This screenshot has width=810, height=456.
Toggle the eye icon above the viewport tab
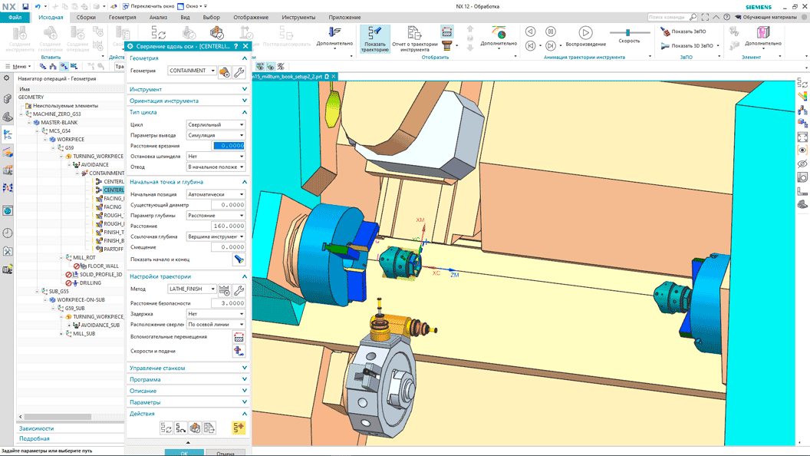click(270, 67)
